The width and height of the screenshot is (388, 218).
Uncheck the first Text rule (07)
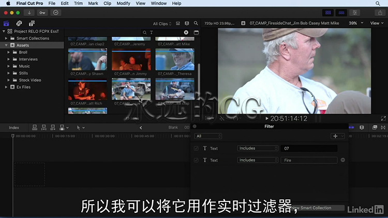(196, 148)
